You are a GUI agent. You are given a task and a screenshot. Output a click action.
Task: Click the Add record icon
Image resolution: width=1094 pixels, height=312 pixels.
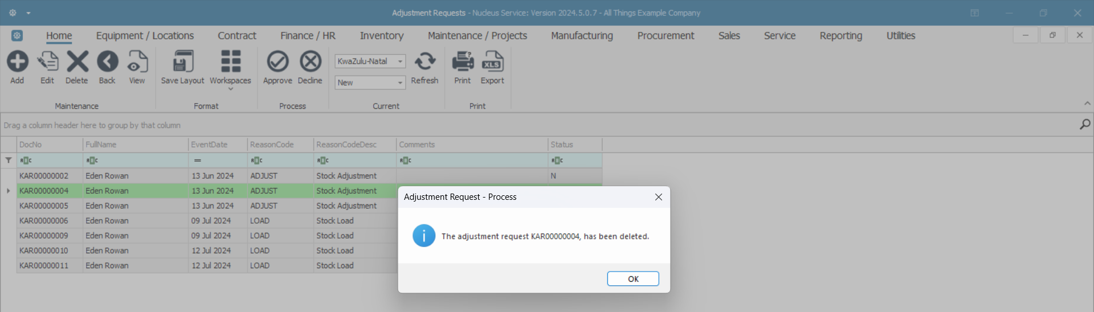(17, 61)
